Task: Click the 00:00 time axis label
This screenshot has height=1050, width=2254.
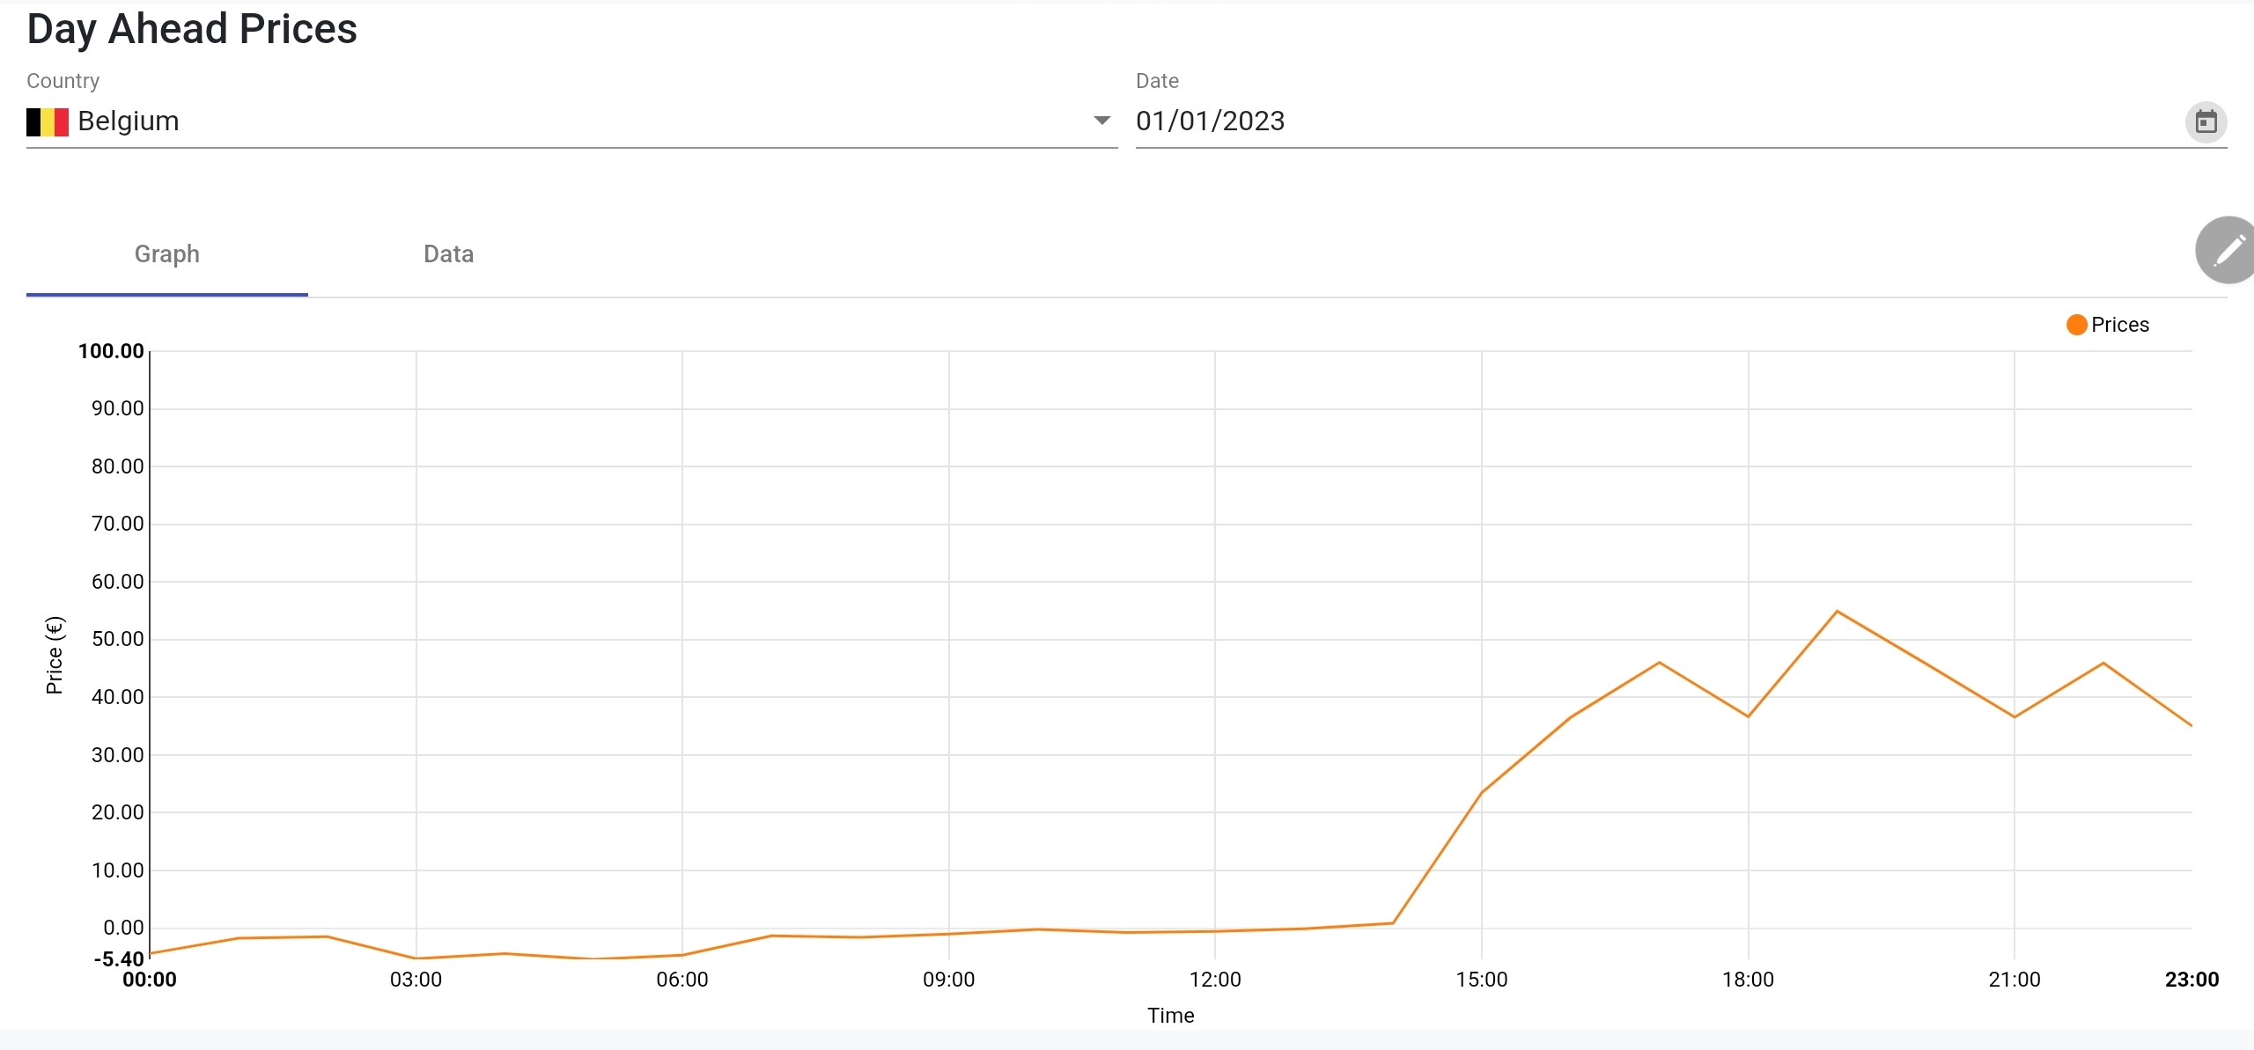Action: pyautogui.click(x=150, y=980)
